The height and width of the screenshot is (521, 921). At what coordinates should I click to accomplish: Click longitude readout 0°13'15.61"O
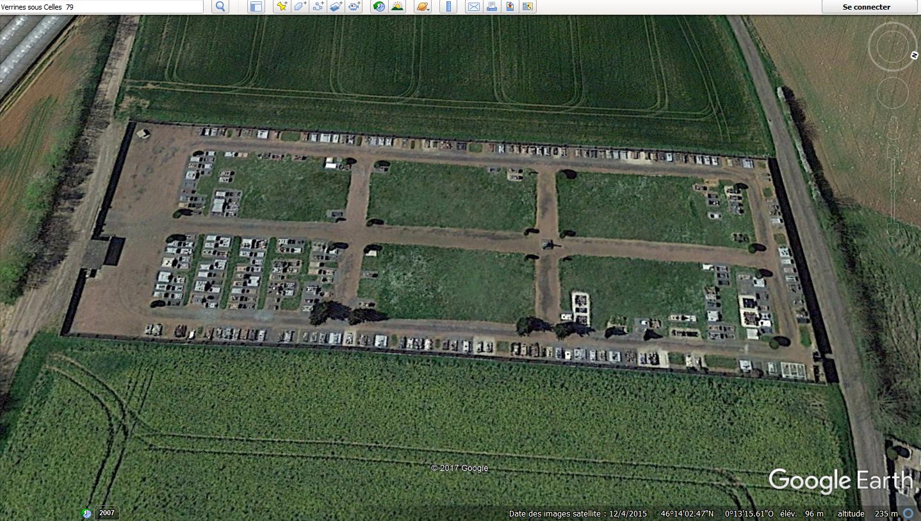749,513
